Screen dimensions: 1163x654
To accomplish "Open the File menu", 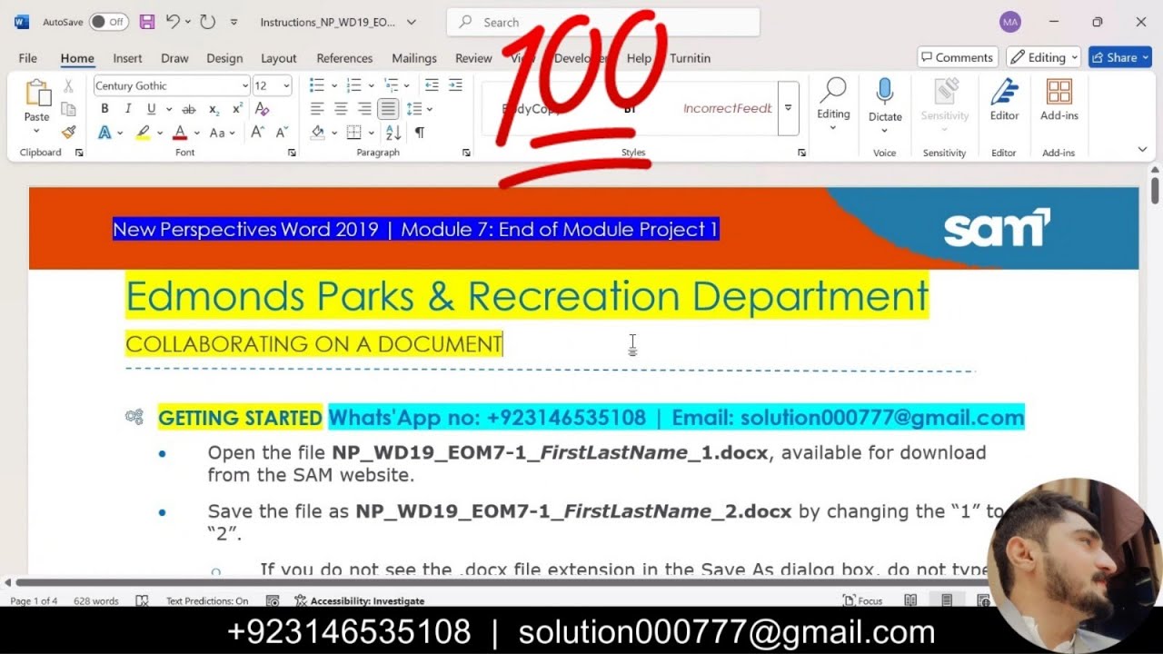I will pos(28,58).
